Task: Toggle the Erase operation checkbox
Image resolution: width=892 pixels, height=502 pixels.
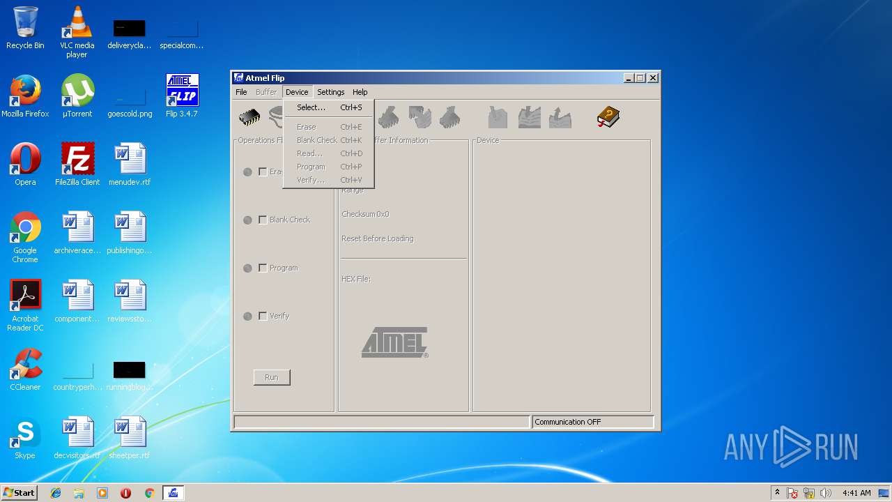Action: pos(263,172)
